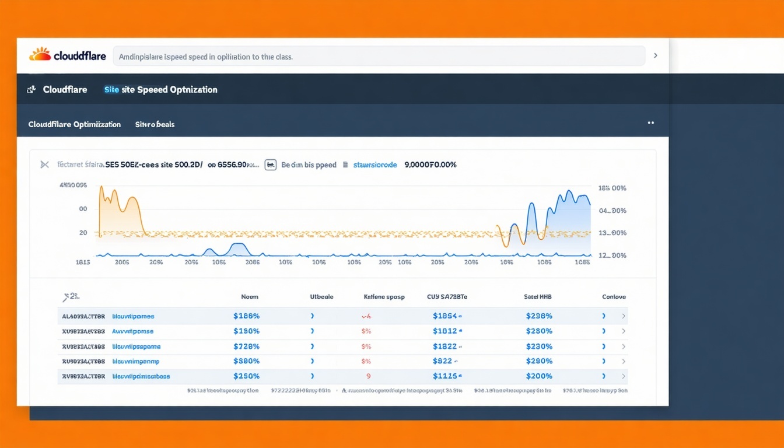Expand the blauvdipomes row using its chevron
The width and height of the screenshot is (784, 448).
tap(623, 316)
